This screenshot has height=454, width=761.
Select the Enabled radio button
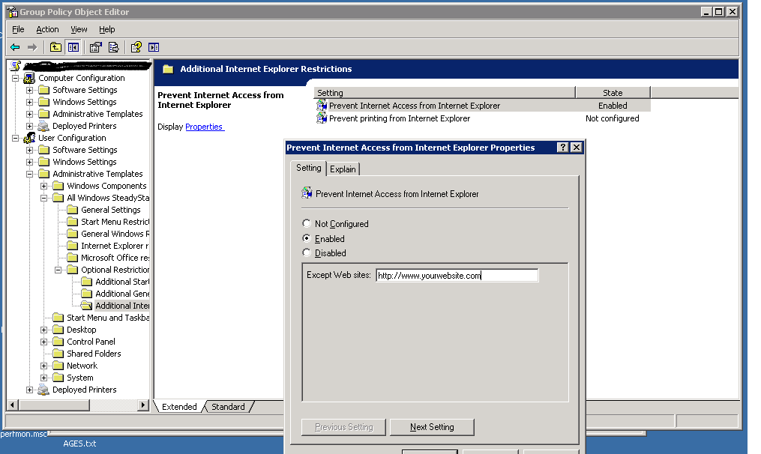[x=306, y=239]
